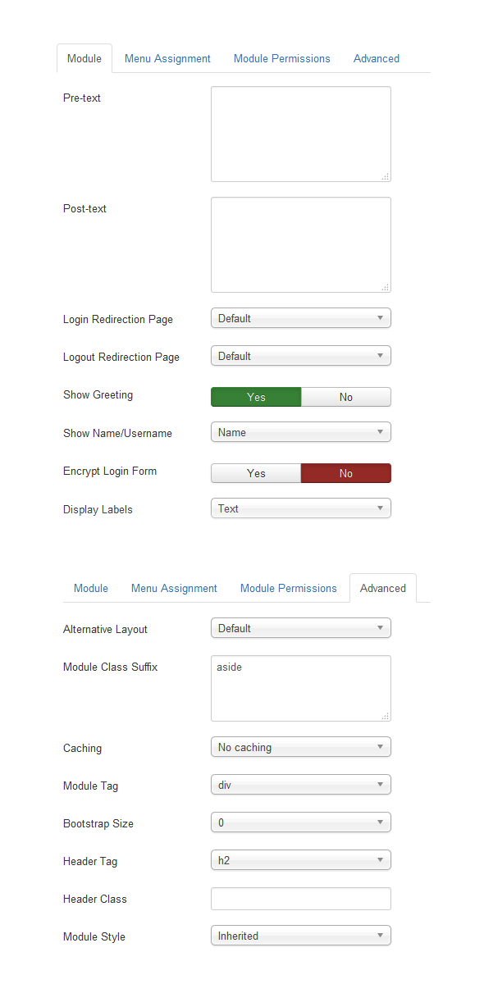
Task: Set Show Greeting to No
Action: [x=346, y=397]
